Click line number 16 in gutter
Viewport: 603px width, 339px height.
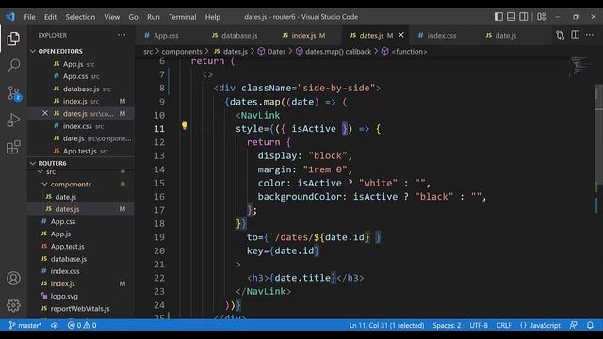[x=159, y=197]
